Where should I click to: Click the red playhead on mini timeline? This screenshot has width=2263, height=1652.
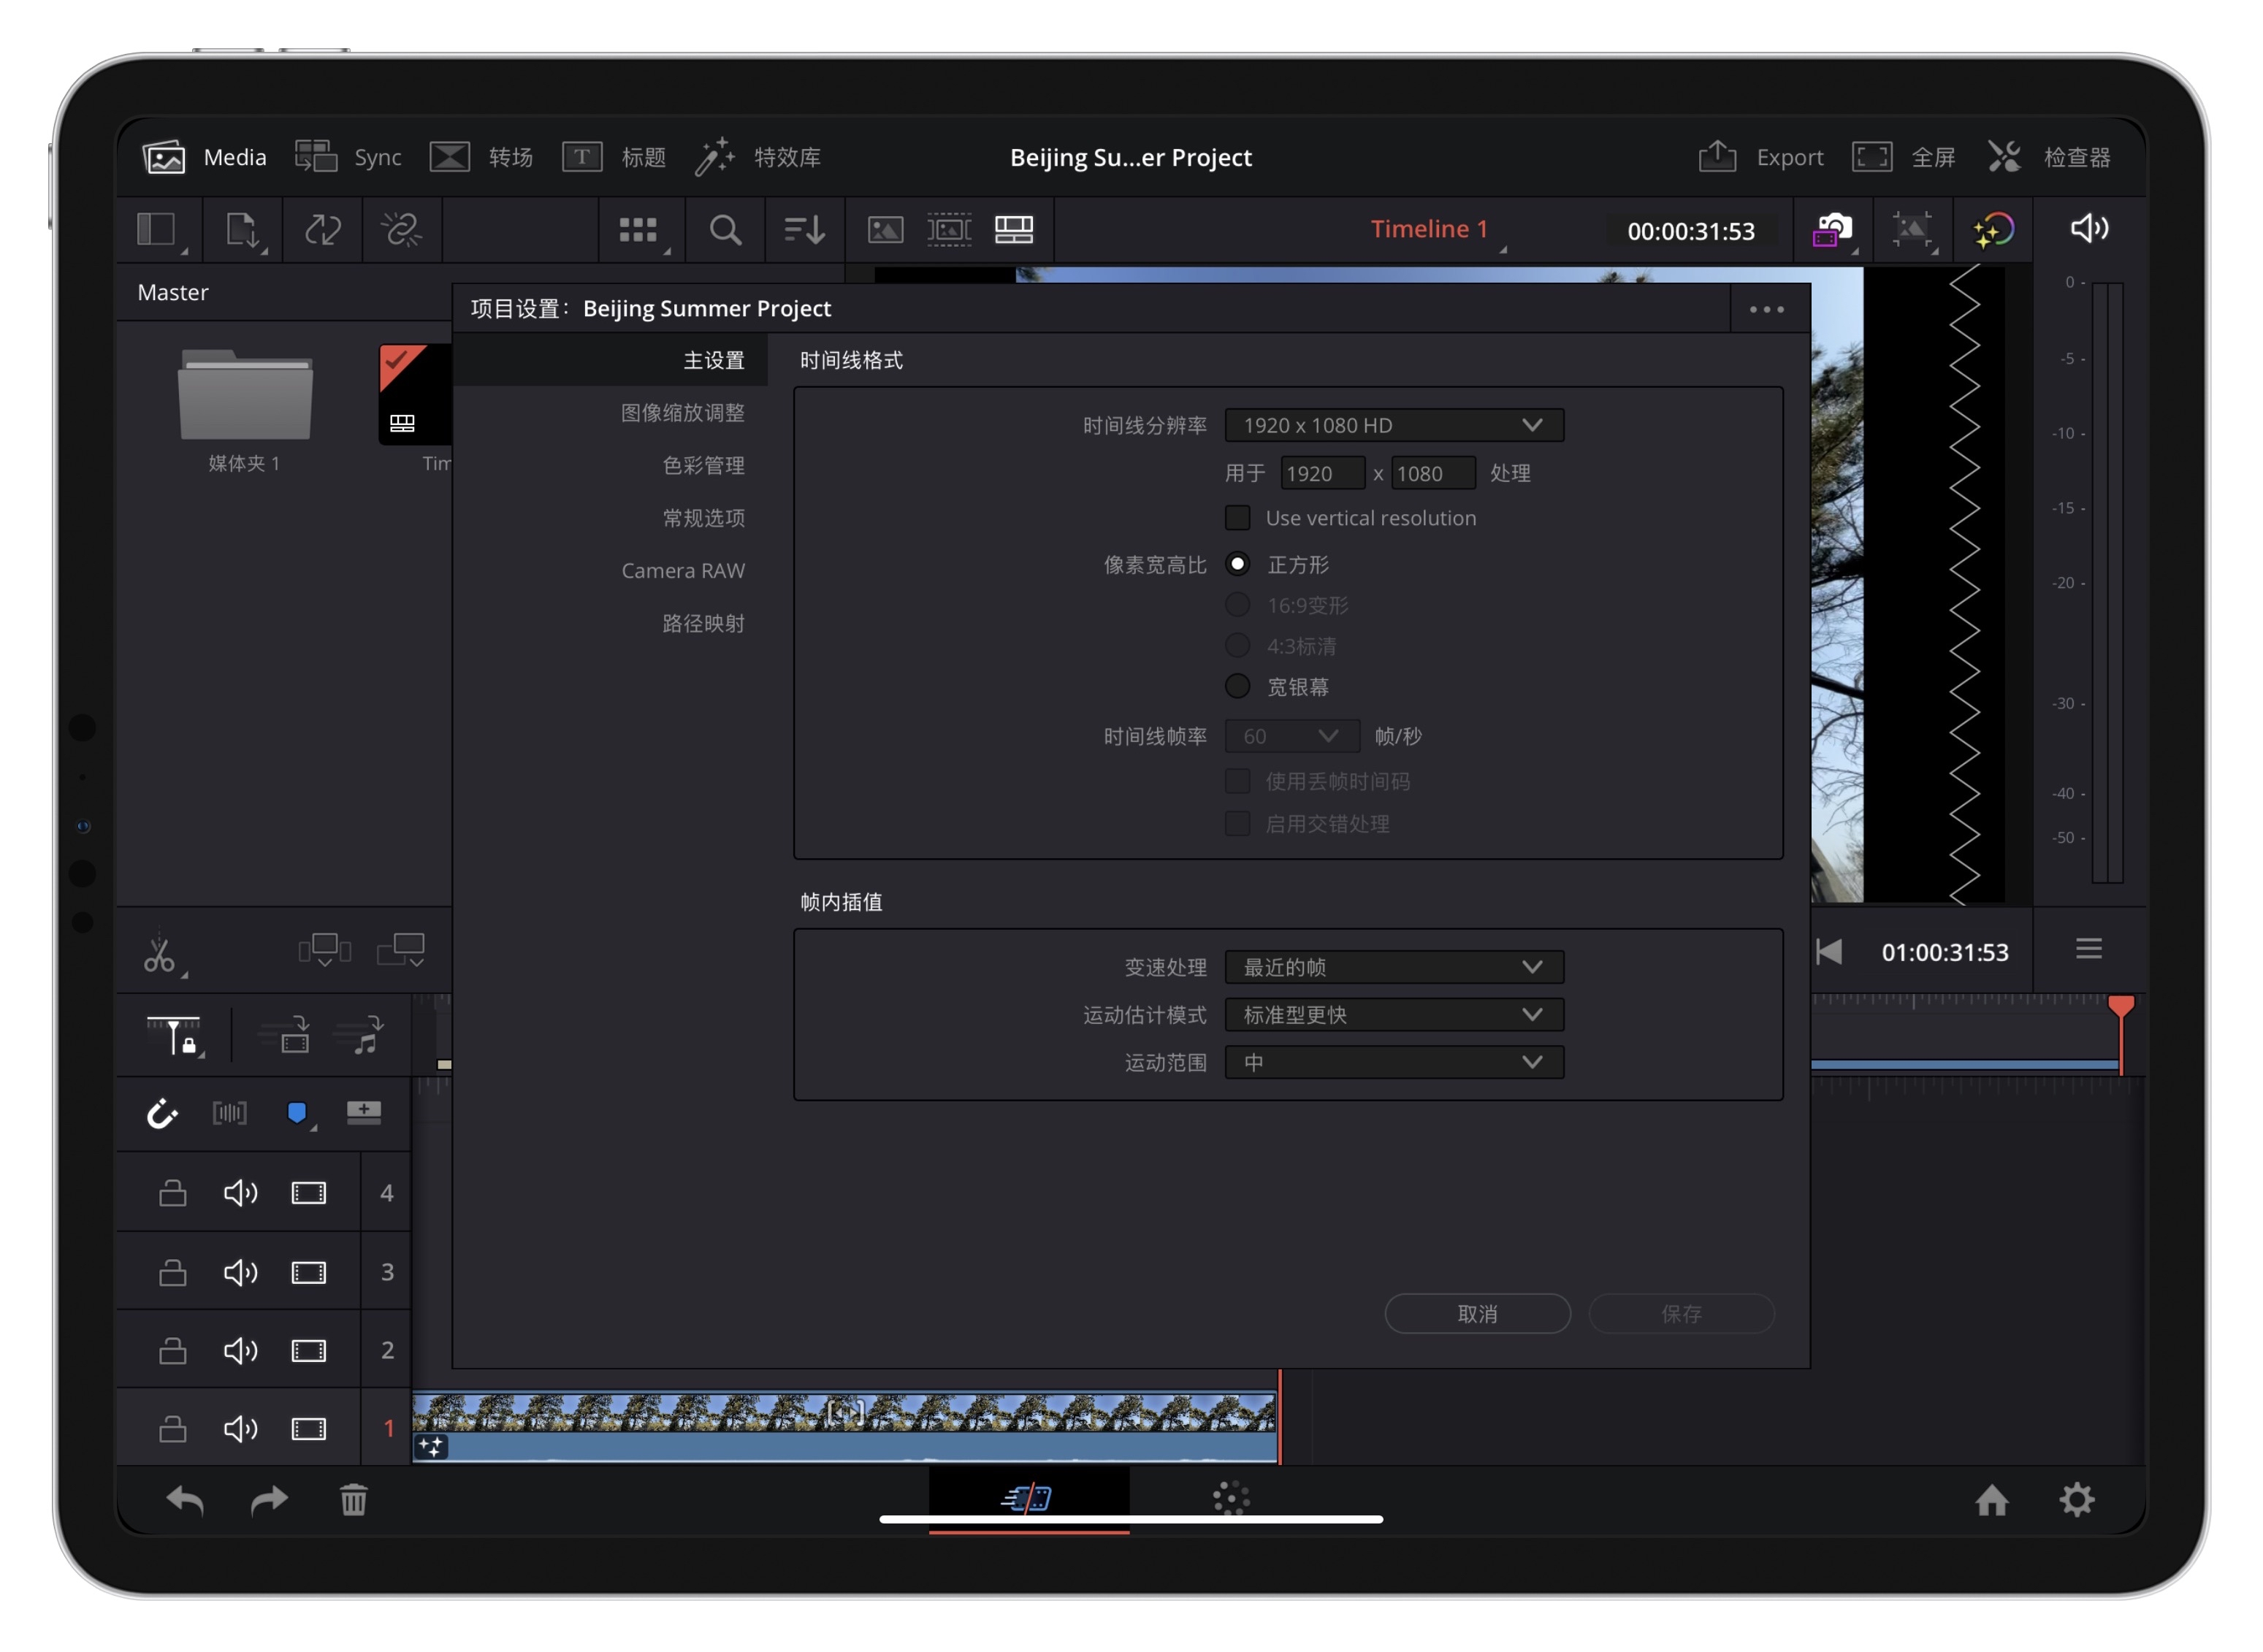tap(2120, 1005)
